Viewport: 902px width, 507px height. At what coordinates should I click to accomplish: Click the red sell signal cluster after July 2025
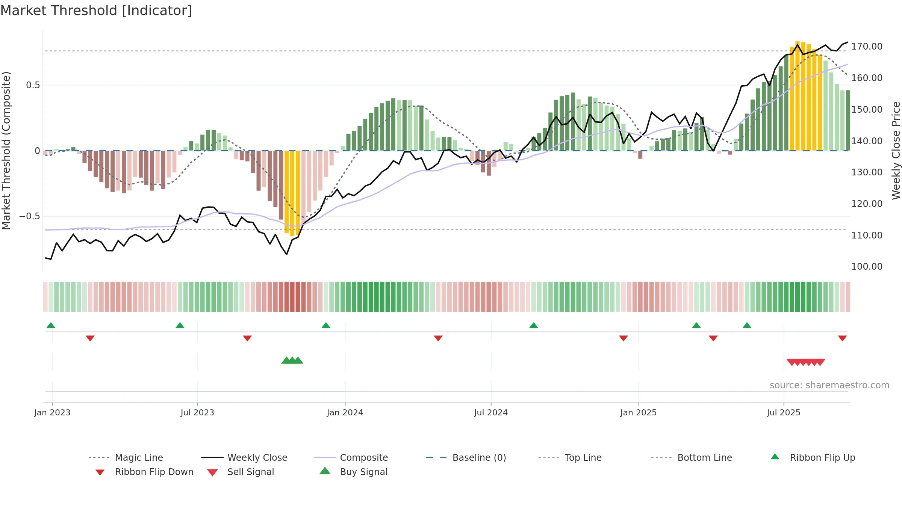click(806, 362)
